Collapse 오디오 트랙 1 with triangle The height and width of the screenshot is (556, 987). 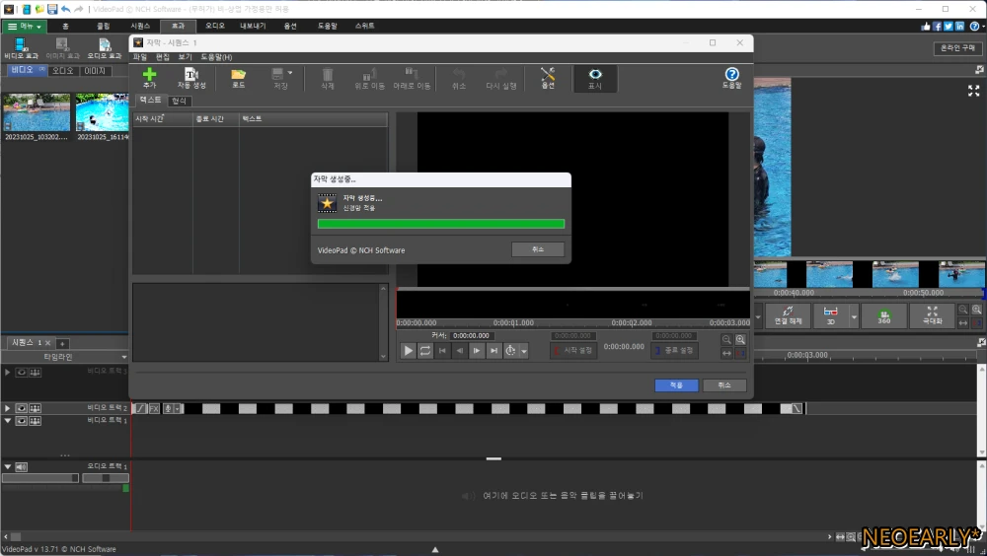click(8, 467)
